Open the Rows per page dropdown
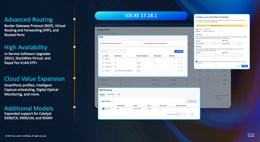Screen dimensions: 260x142 [179, 114]
